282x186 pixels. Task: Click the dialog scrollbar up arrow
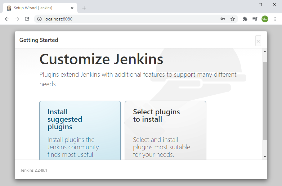265,51
